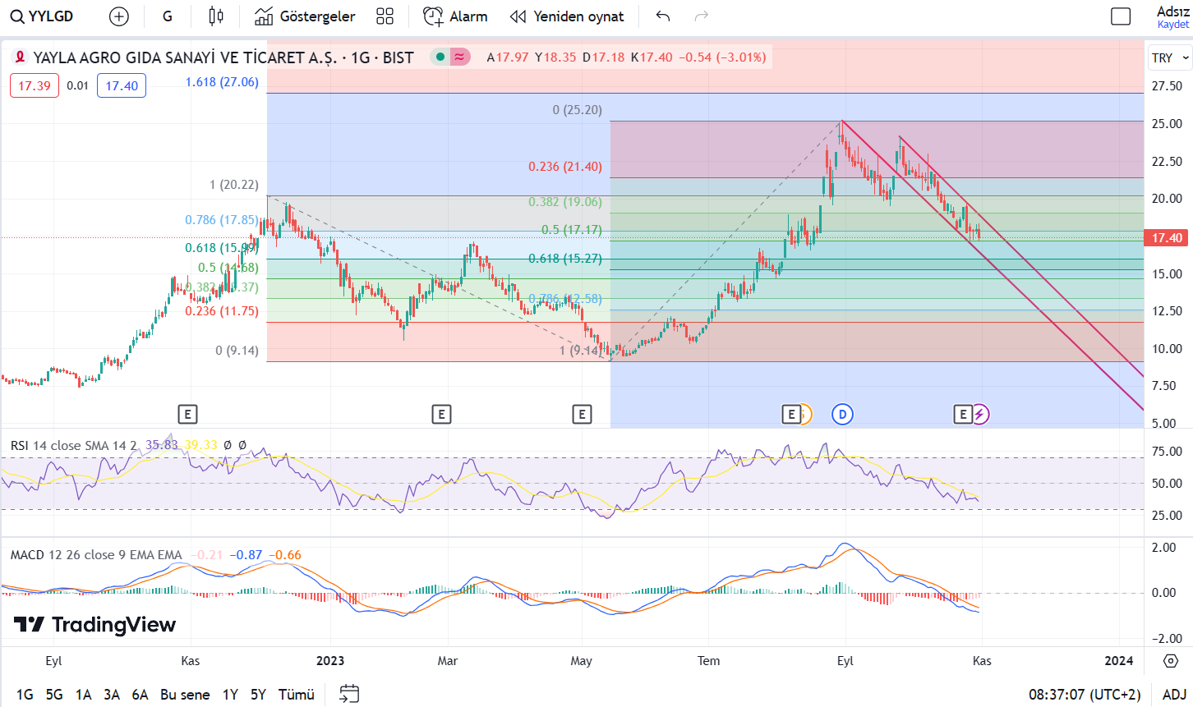Click the blue 17.40 buy price button
This screenshot has height=707, width=1193.
coord(122,85)
